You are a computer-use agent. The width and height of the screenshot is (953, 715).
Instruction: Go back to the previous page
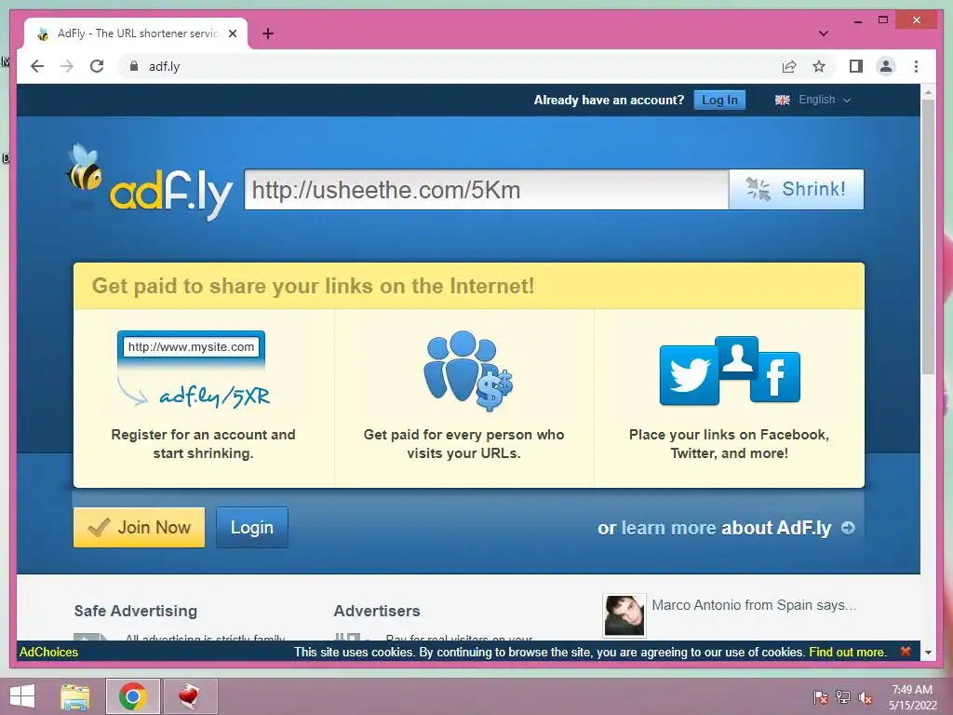(x=37, y=66)
